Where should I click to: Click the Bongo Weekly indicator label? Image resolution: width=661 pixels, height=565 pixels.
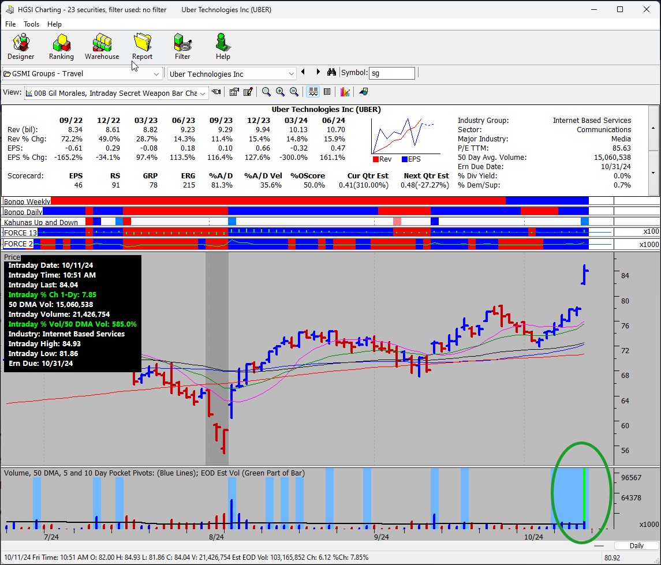click(27, 201)
